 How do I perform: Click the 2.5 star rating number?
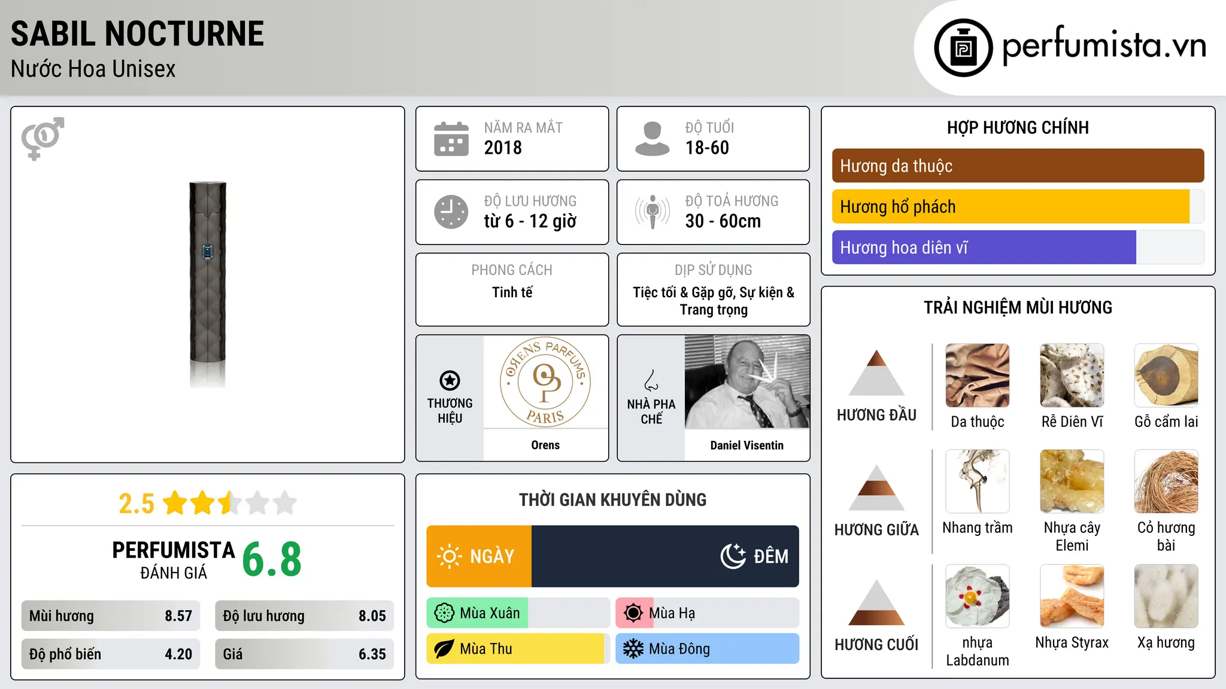[136, 504]
